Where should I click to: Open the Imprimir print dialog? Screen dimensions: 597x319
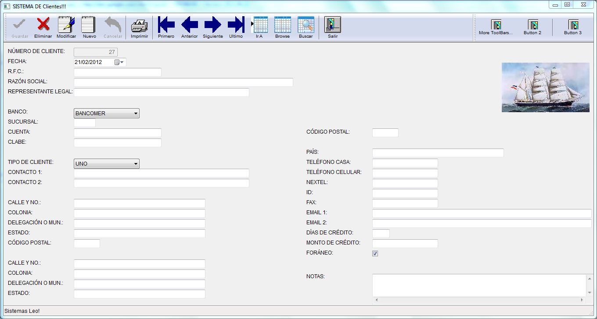pos(139,25)
